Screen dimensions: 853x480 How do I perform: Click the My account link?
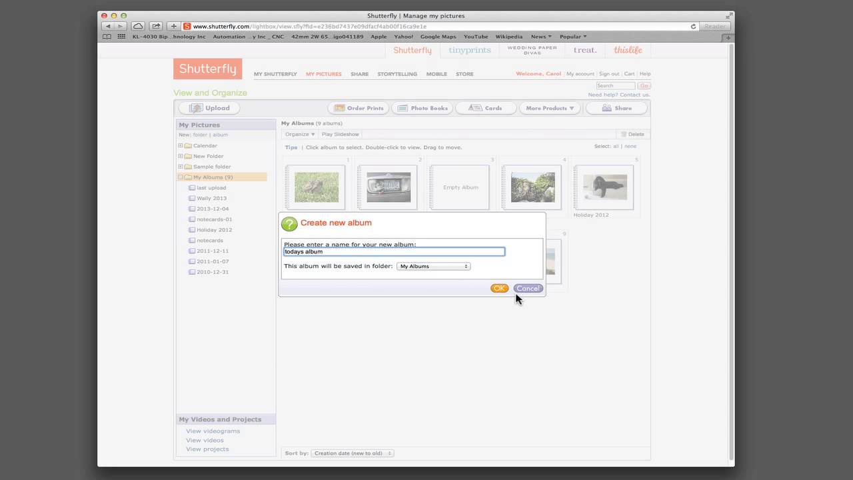coord(580,74)
